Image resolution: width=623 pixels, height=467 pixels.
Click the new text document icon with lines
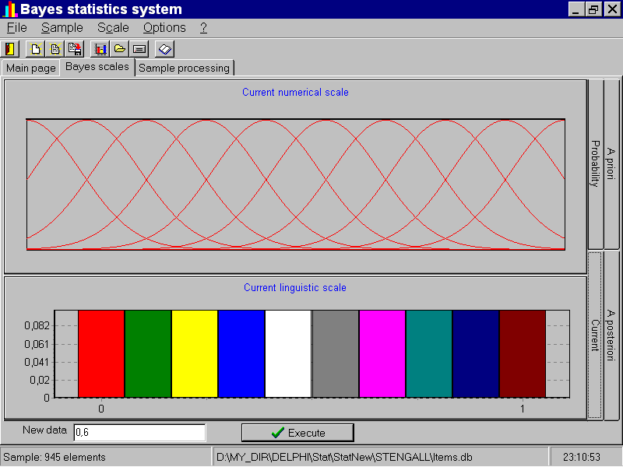(55, 49)
